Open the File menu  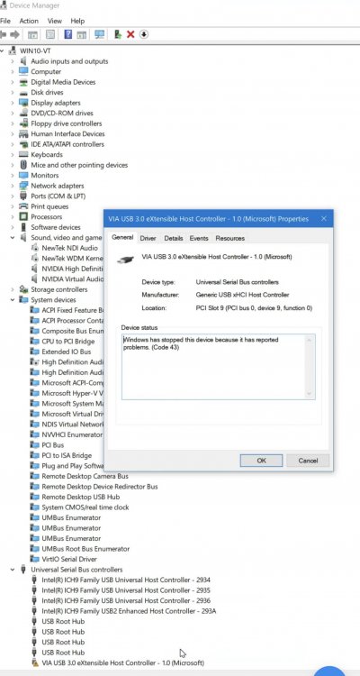click(5, 21)
